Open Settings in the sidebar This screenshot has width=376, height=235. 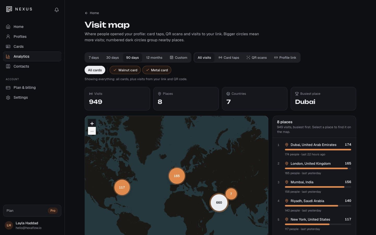32,97
